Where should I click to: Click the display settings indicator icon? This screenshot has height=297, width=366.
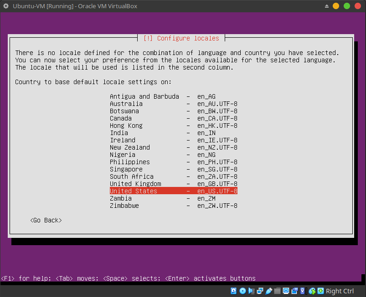pos(286,291)
